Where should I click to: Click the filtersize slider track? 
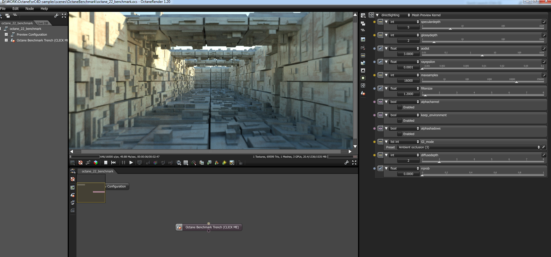point(483,95)
